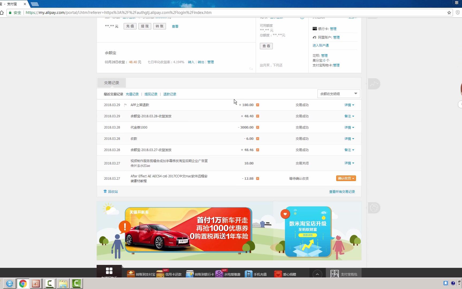Viewport: 462px width, 289px height.
Task: Click the 支付宝钱包 QR code icon
Action: (335, 274)
